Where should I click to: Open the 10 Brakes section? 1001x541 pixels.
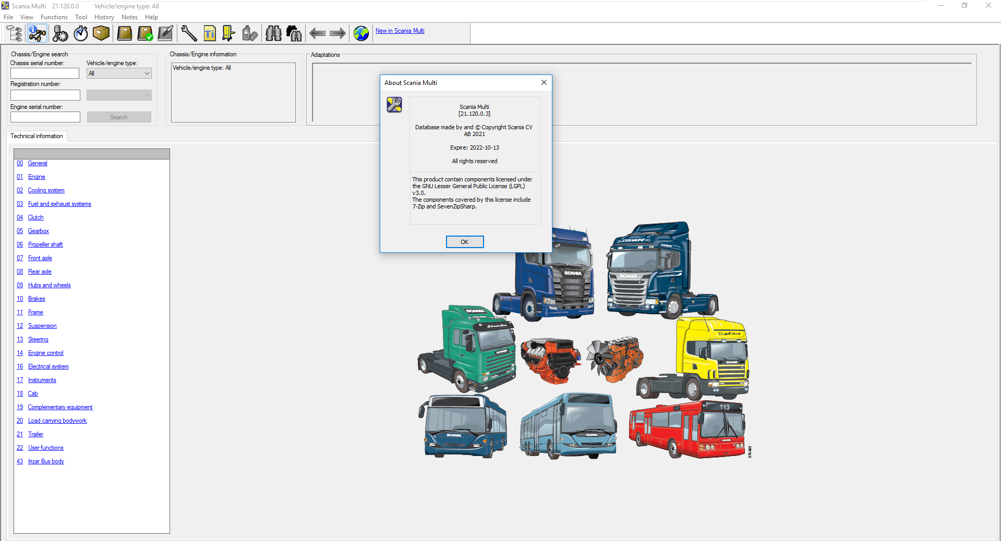36,299
